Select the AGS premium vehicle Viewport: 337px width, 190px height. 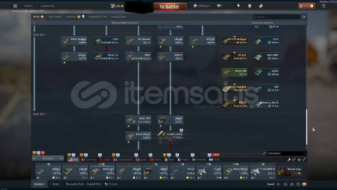tap(267, 88)
